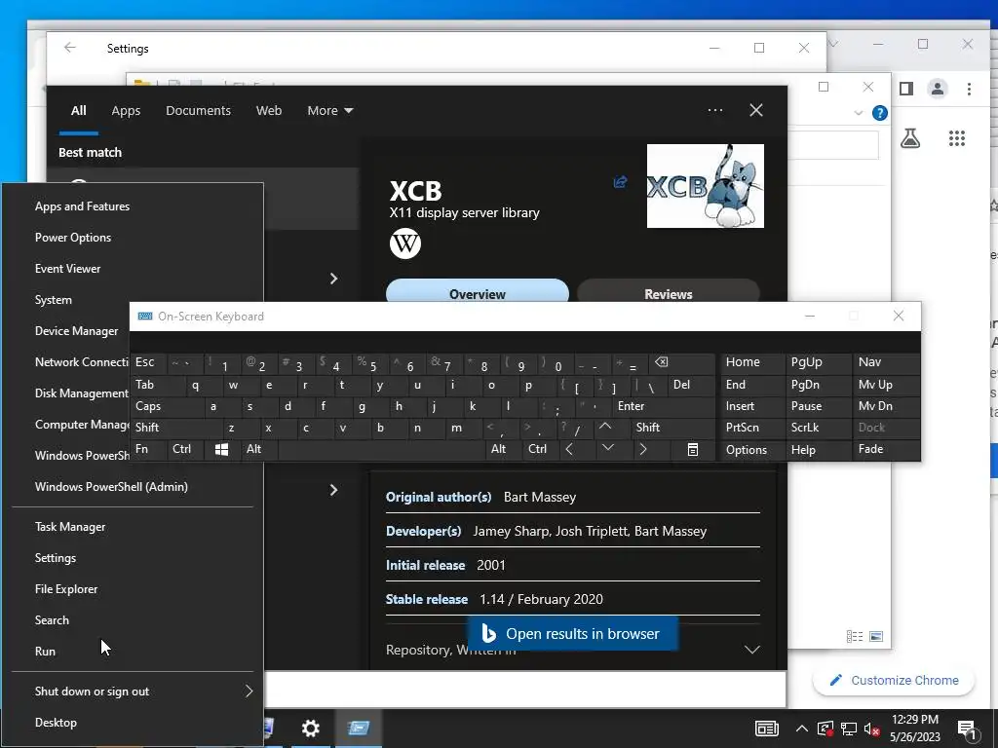Image resolution: width=998 pixels, height=748 pixels.
Task: Expand the upper search result arrow chevron
Action: click(x=333, y=279)
